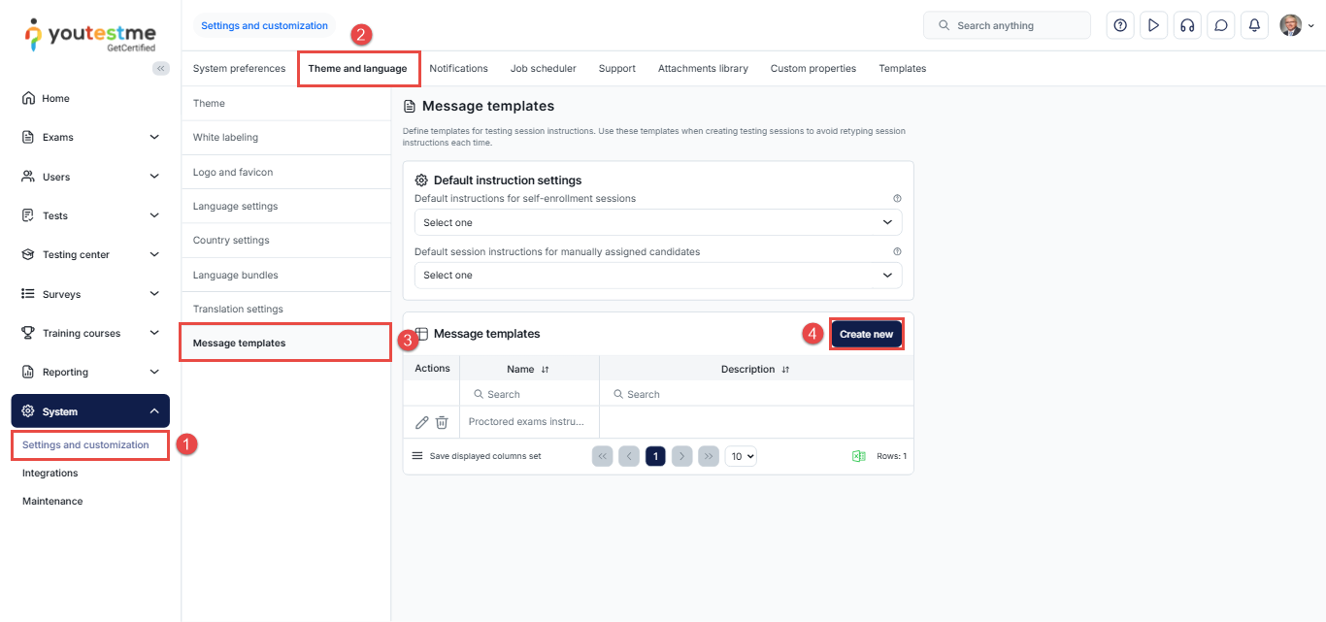The height and width of the screenshot is (622, 1326).
Task: Change rows per page dropdown showing 10
Action: click(741, 456)
